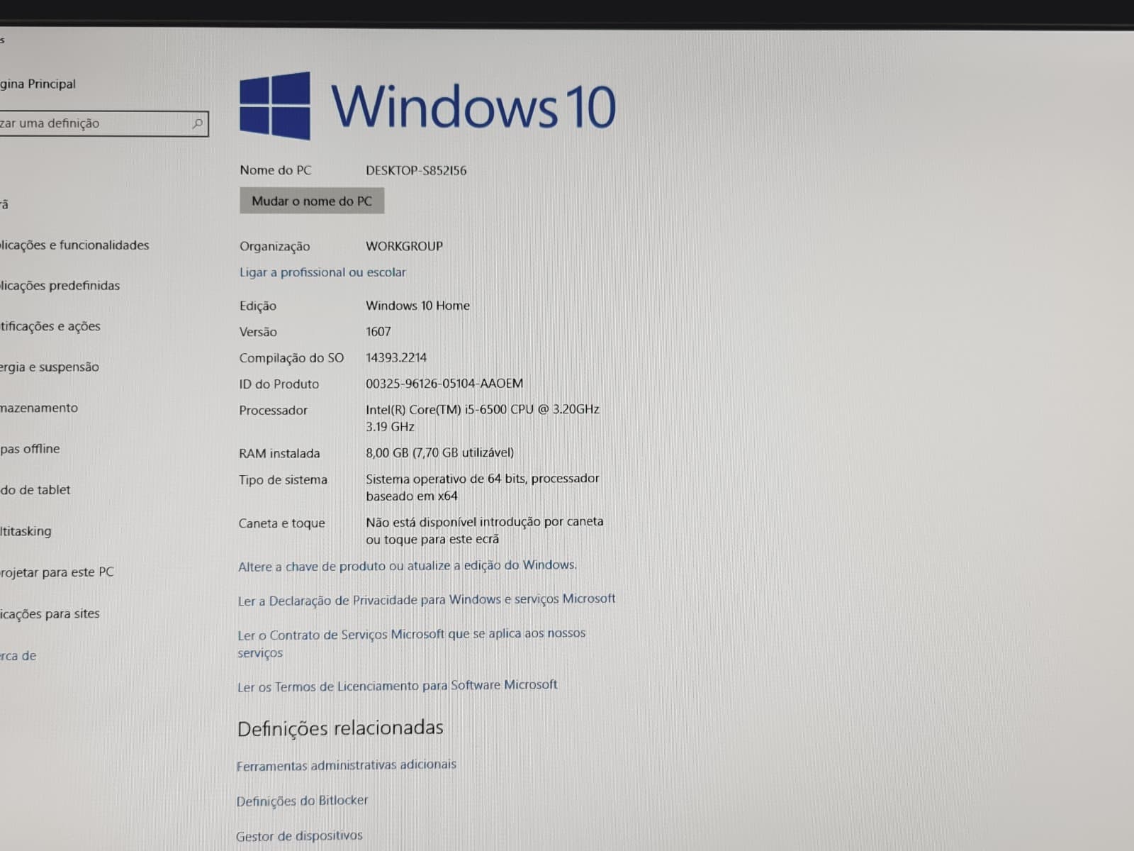Select Multitasking sidebar item
1134x851 pixels.
[x=26, y=531]
